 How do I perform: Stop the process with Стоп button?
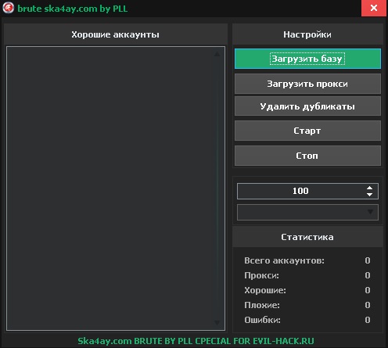click(x=307, y=156)
